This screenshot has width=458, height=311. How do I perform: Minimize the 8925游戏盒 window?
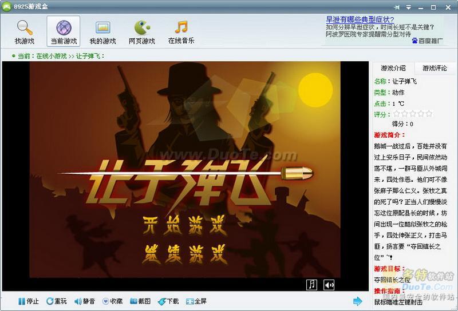coord(421,7)
